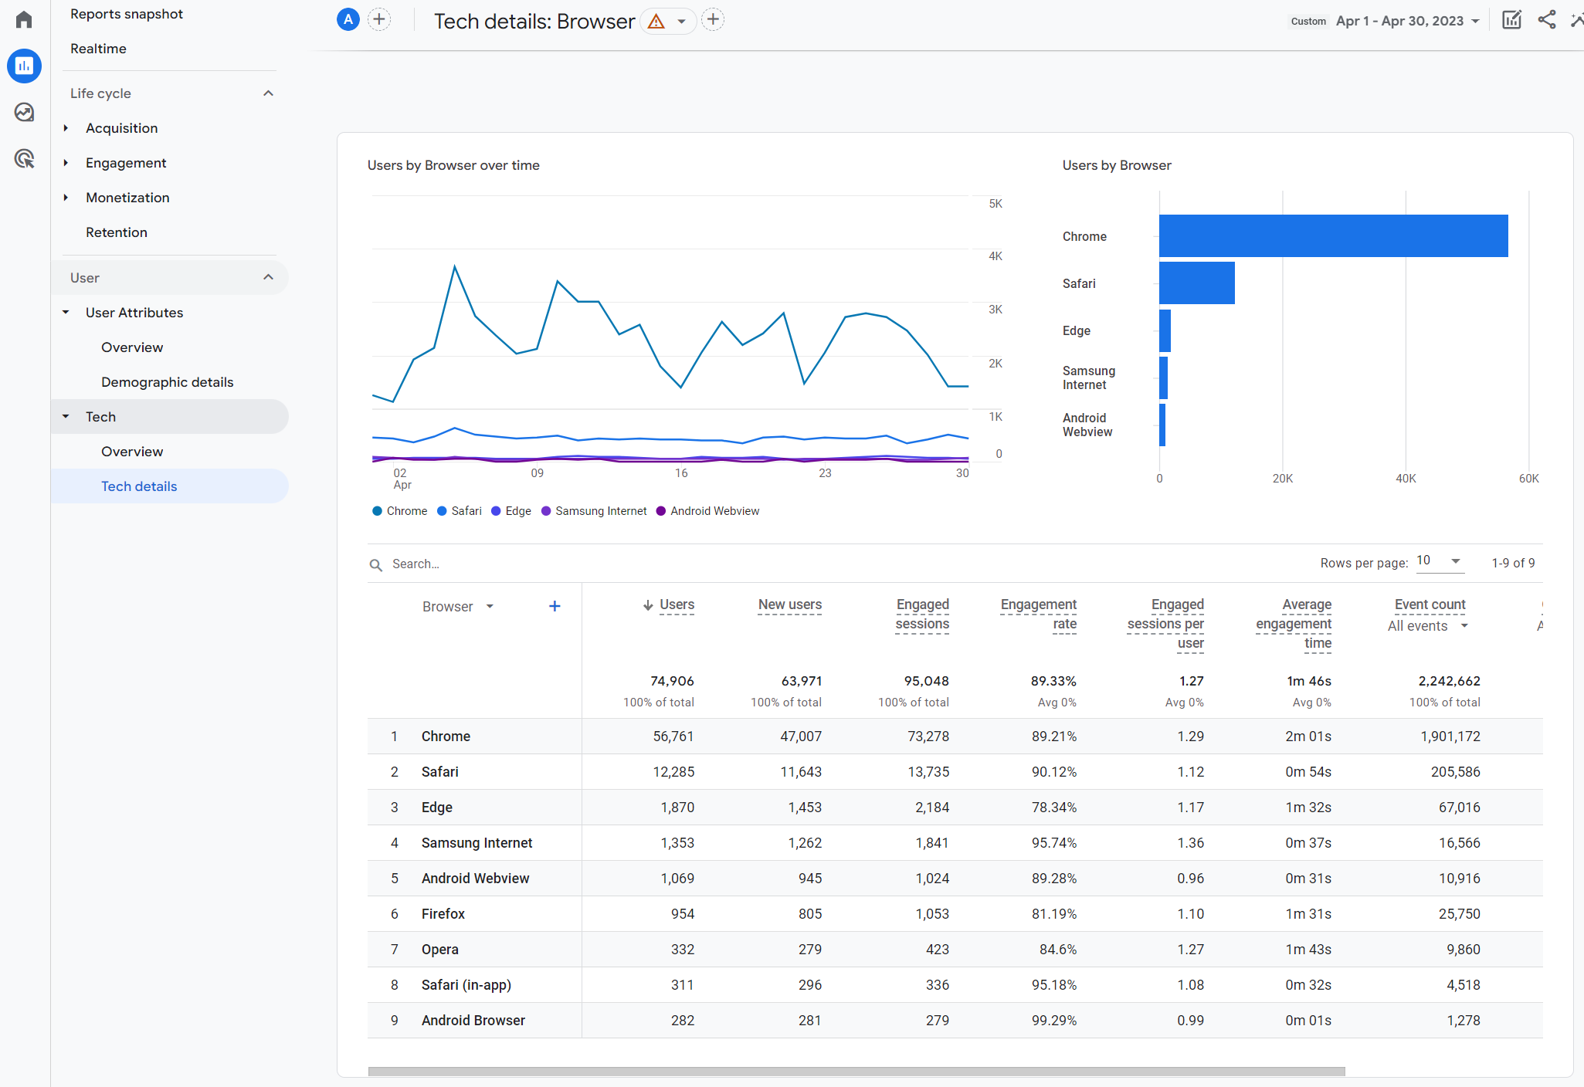Click the warning triangle next to report title
This screenshot has height=1087, width=1584.
656,22
